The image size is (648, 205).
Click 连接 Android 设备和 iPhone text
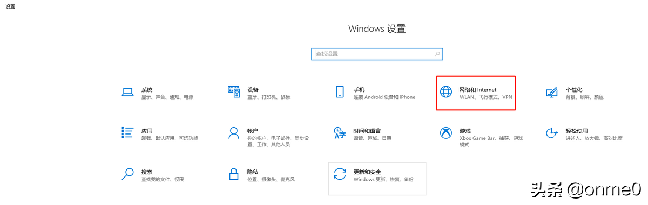[384, 97]
